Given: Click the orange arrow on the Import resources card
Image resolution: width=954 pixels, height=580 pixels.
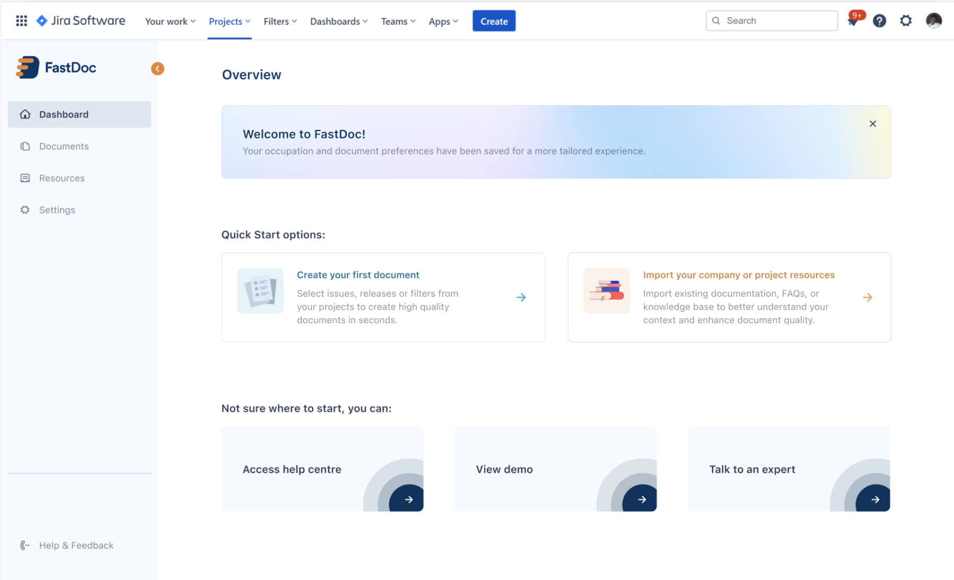Looking at the screenshot, I should pos(867,297).
